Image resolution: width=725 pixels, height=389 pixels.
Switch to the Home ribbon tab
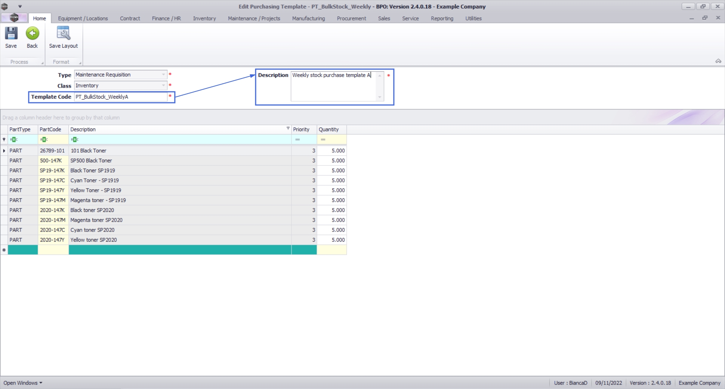[39, 18]
